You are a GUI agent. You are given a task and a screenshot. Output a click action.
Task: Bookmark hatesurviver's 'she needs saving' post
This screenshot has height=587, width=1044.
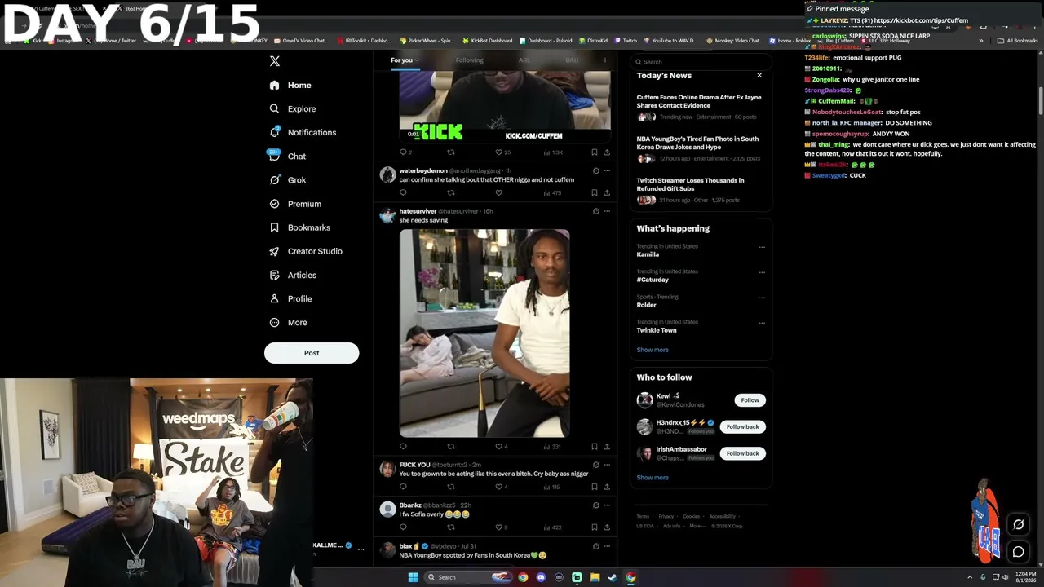click(x=595, y=446)
